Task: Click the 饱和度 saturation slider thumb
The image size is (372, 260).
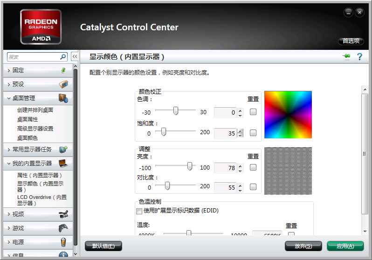Action: point(164,131)
